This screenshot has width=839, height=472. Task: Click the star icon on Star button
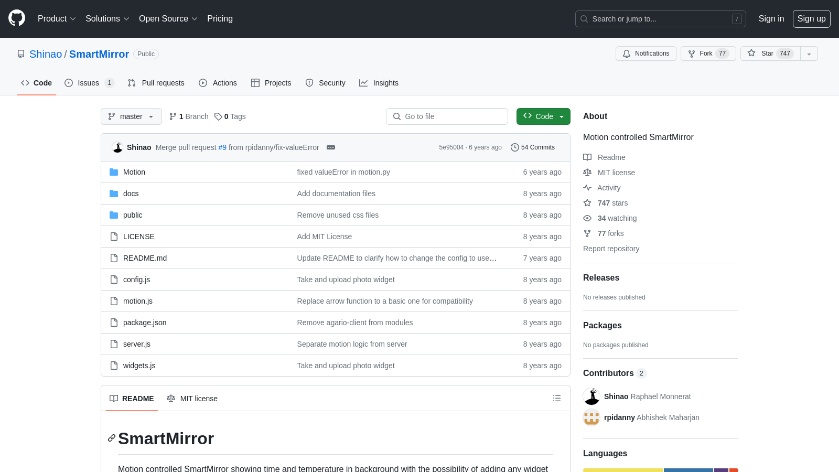[x=751, y=53]
